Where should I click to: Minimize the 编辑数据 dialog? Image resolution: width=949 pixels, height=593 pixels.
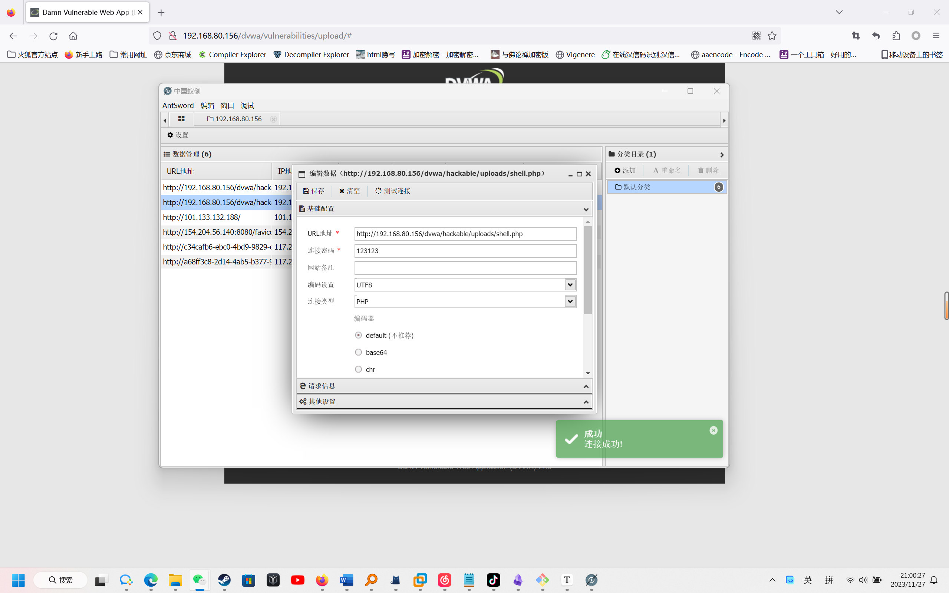pos(571,174)
